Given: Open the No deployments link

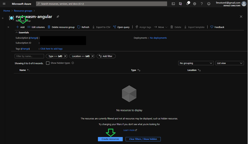Looking at the screenshot, I should 158,38.
